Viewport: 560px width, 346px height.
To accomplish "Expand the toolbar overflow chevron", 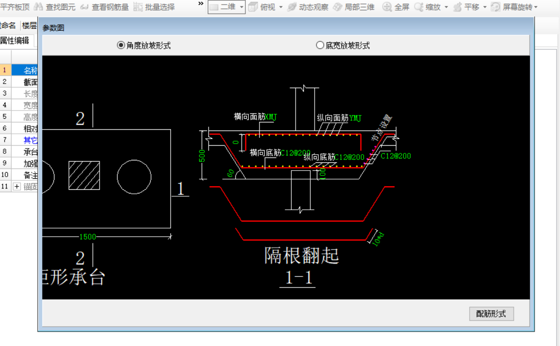I will (x=201, y=4).
